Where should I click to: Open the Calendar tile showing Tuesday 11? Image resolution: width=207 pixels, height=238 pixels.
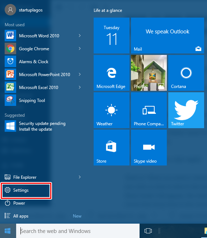pyautogui.click(x=112, y=36)
